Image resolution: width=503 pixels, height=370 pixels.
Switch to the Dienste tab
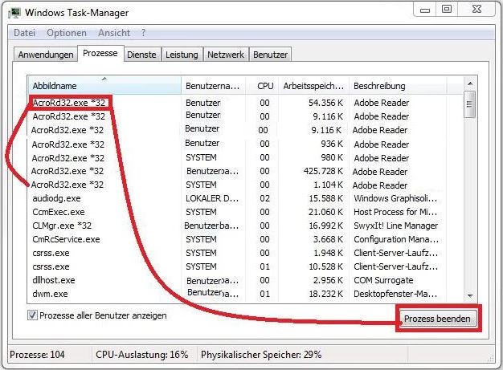click(x=141, y=55)
